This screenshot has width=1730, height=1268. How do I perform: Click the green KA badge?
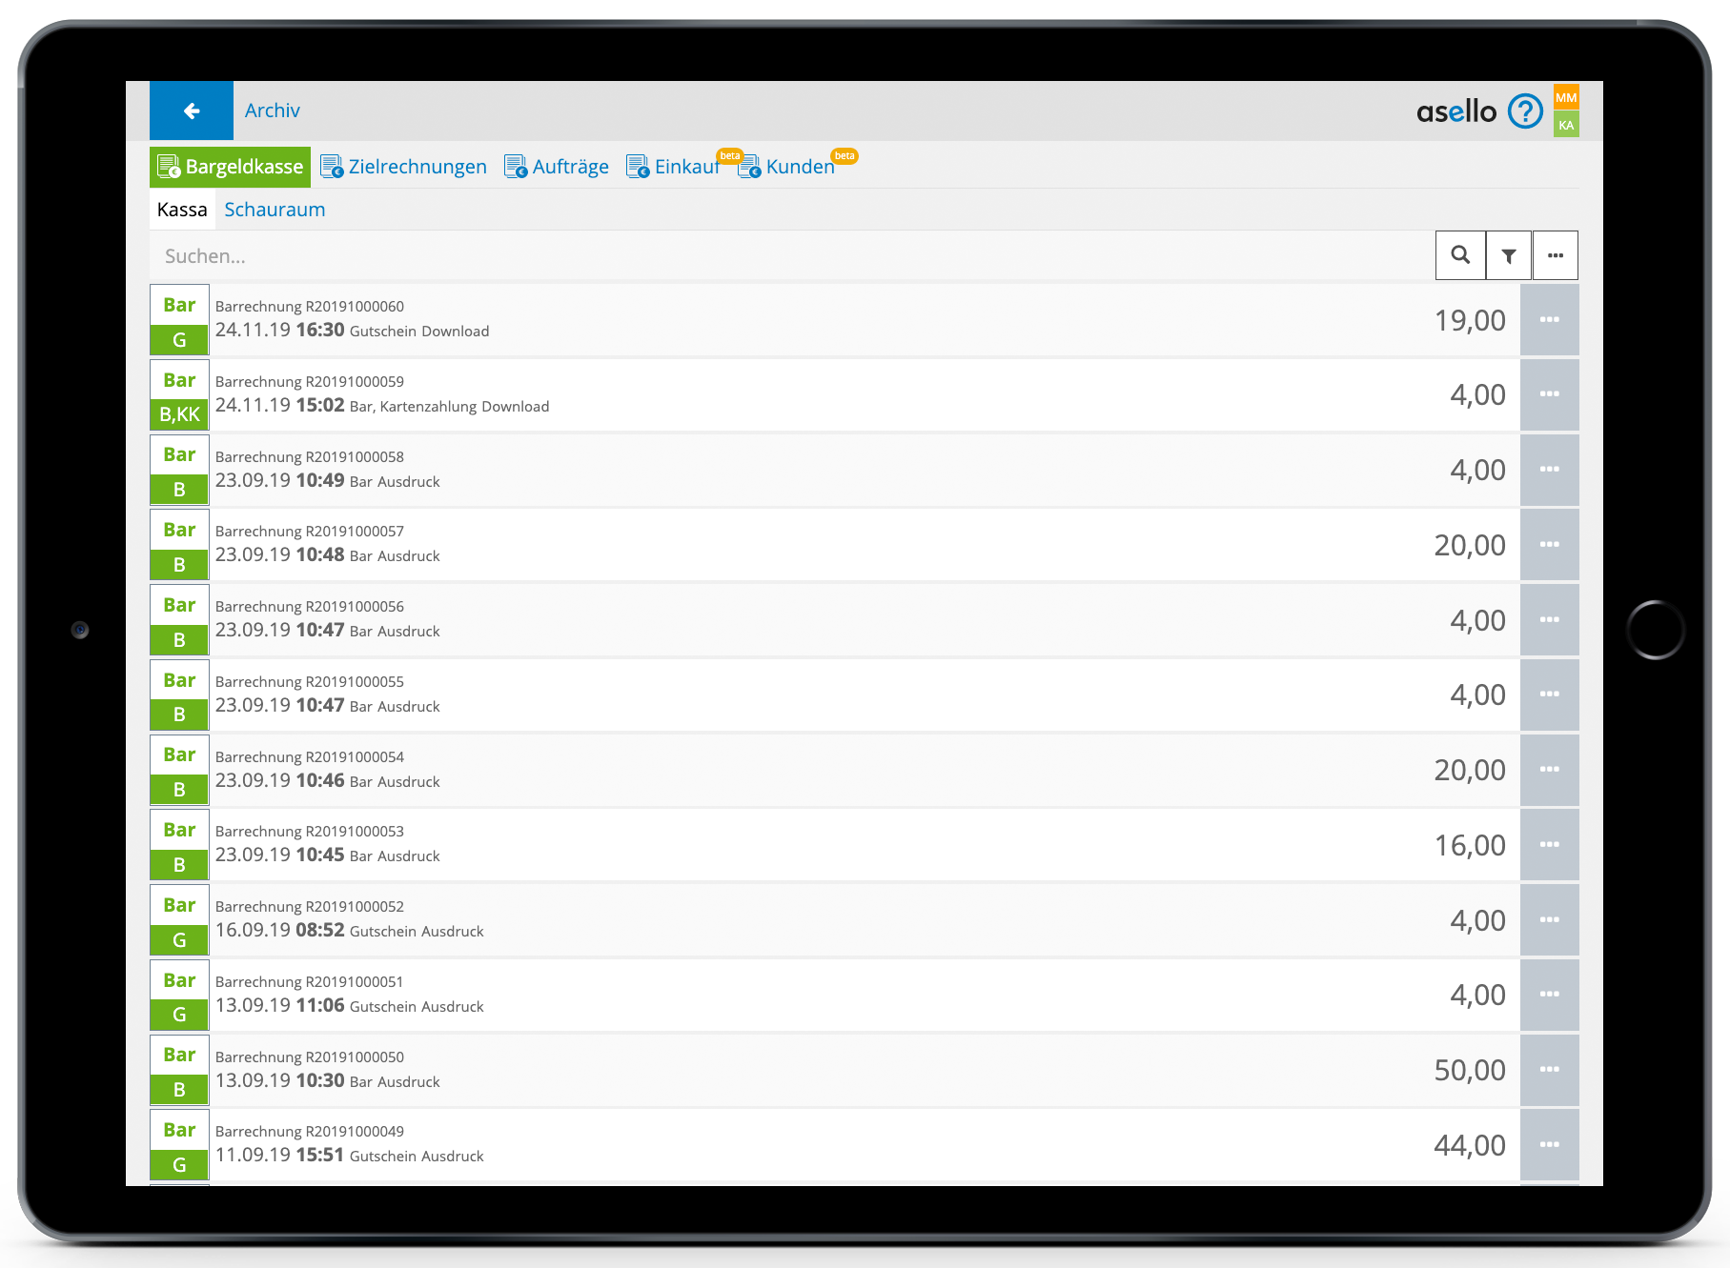point(1565,125)
